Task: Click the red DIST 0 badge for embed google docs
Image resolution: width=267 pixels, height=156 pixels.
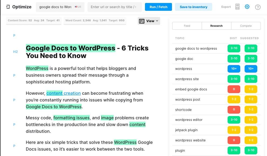Action: click(234, 89)
